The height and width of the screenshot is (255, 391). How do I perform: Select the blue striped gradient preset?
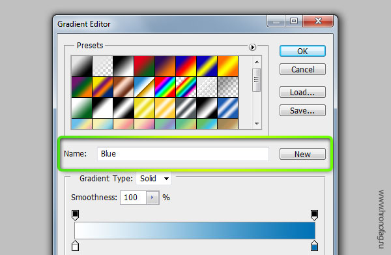(x=227, y=108)
